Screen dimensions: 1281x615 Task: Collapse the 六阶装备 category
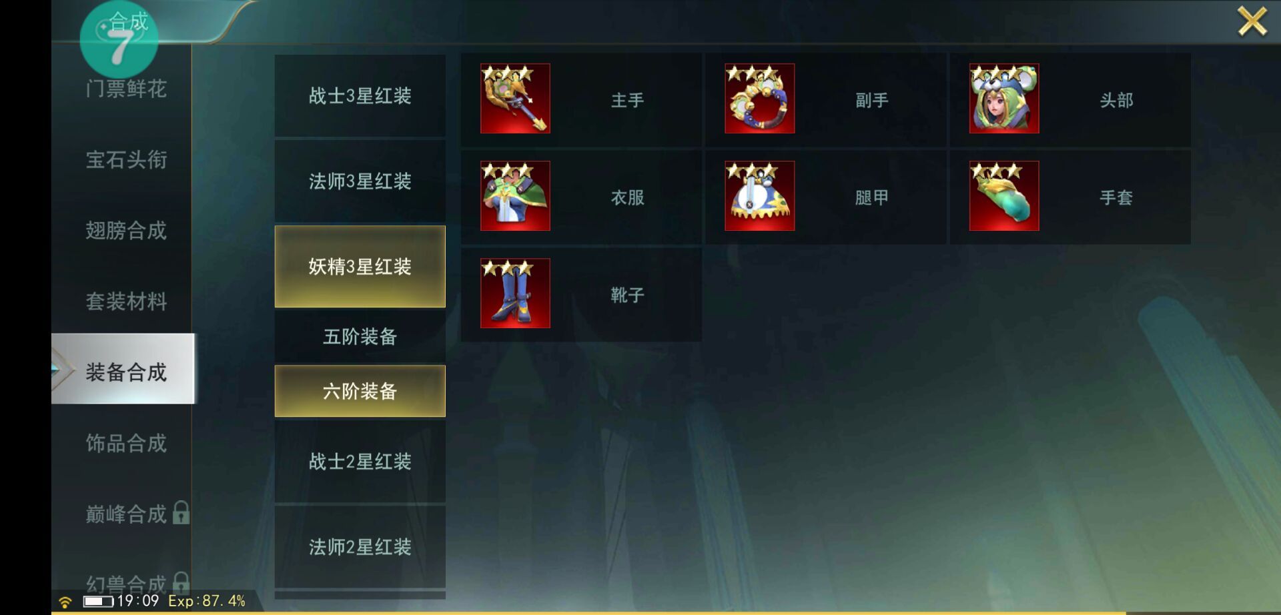click(360, 391)
